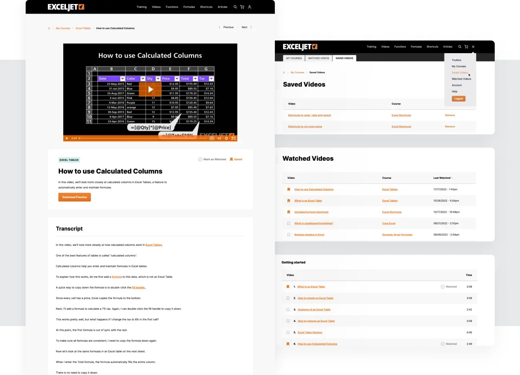
Task: Toggle closed captions in the video player
Action: [212, 138]
